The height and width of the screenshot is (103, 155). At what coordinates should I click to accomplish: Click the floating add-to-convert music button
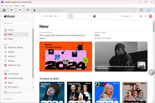(x=152, y=72)
